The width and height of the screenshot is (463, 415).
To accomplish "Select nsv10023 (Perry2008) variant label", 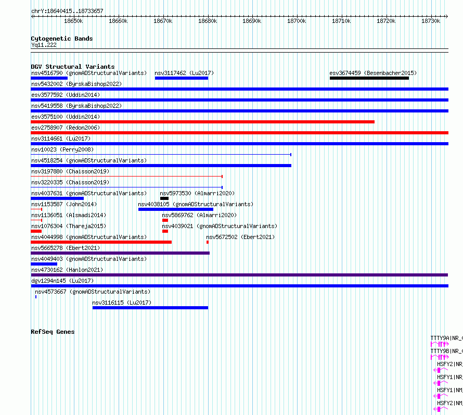I will [x=62, y=149].
